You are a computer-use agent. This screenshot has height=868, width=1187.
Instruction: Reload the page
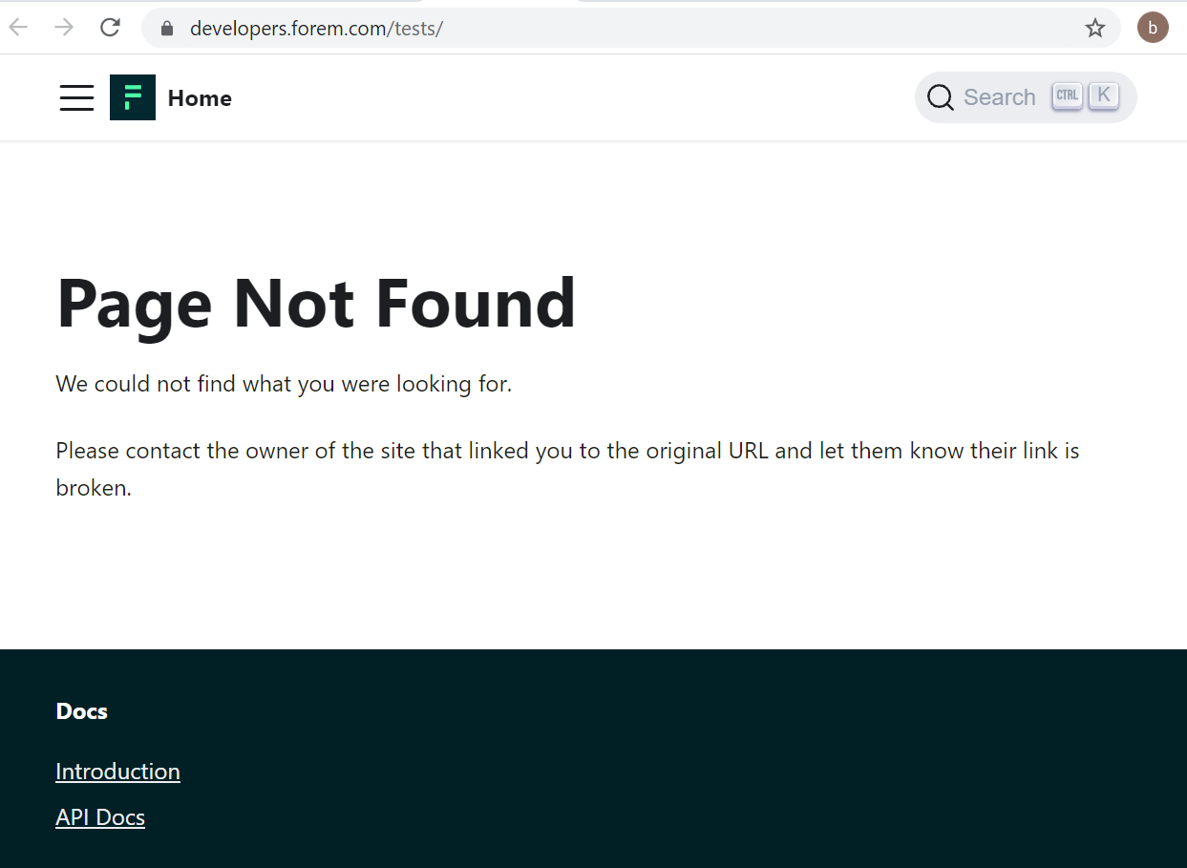click(x=110, y=28)
